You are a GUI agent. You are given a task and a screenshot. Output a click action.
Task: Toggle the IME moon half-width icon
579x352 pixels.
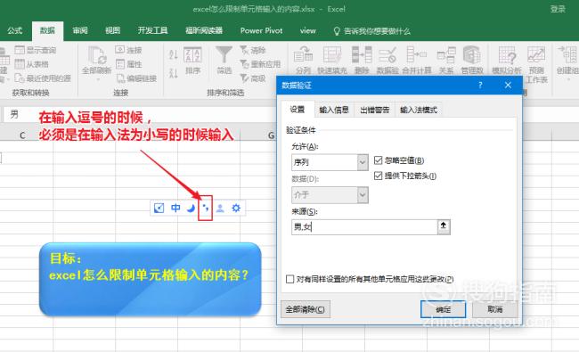191,209
